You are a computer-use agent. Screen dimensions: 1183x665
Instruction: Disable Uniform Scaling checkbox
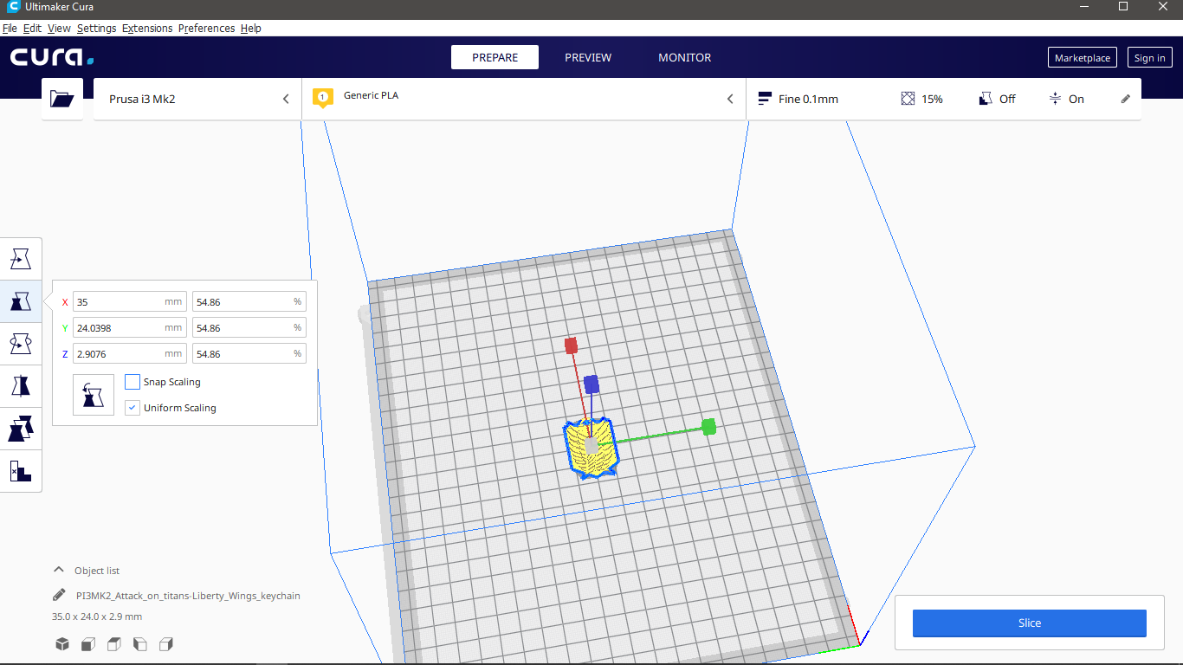pos(133,408)
